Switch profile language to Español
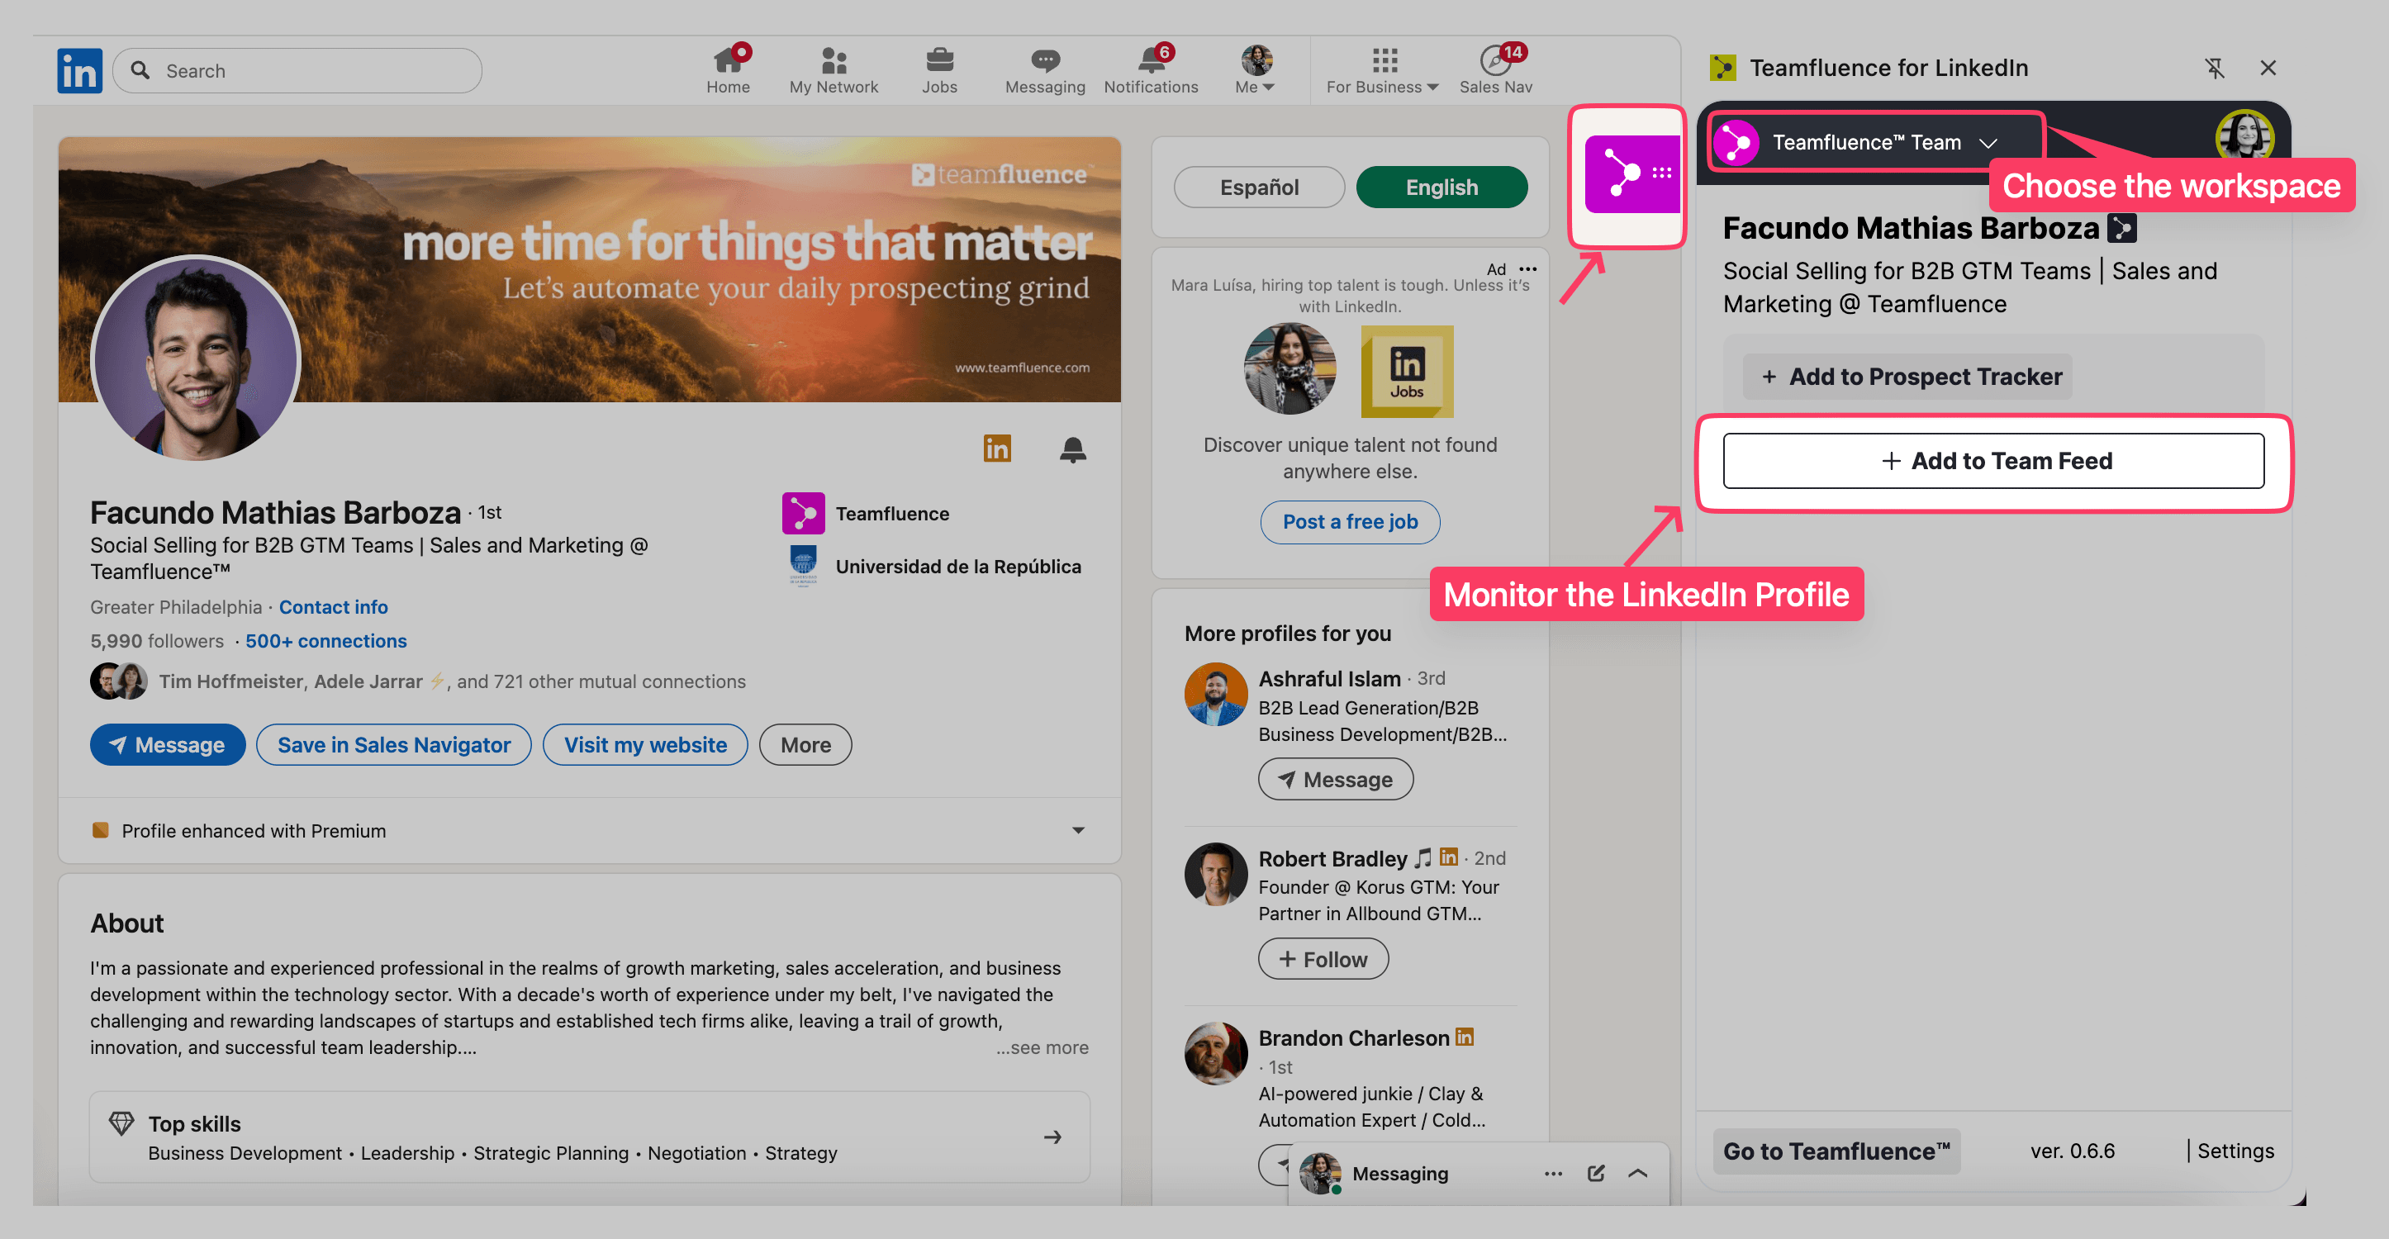Image resolution: width=2389 pixels, height=1239 pixels. tap(1258, 188)
